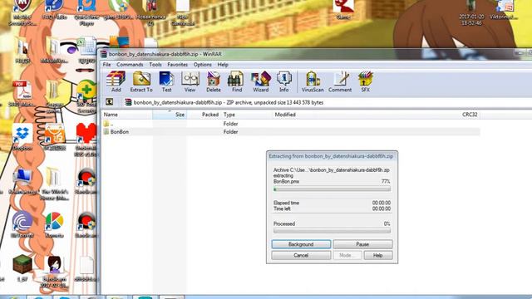Click the SFX toolbar icon
The height and width of the screenshot is (299, 532).
click(x=366, y=81)
